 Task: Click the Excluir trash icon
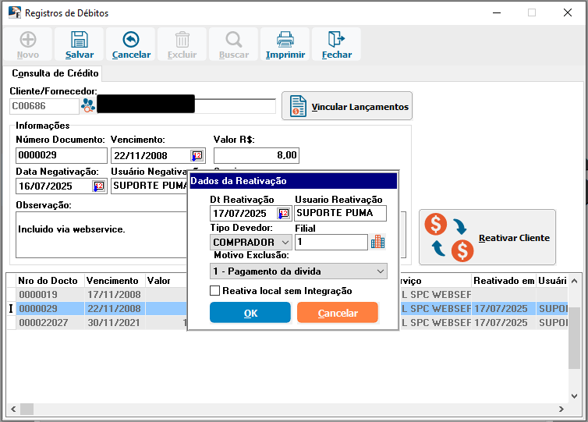182,44
